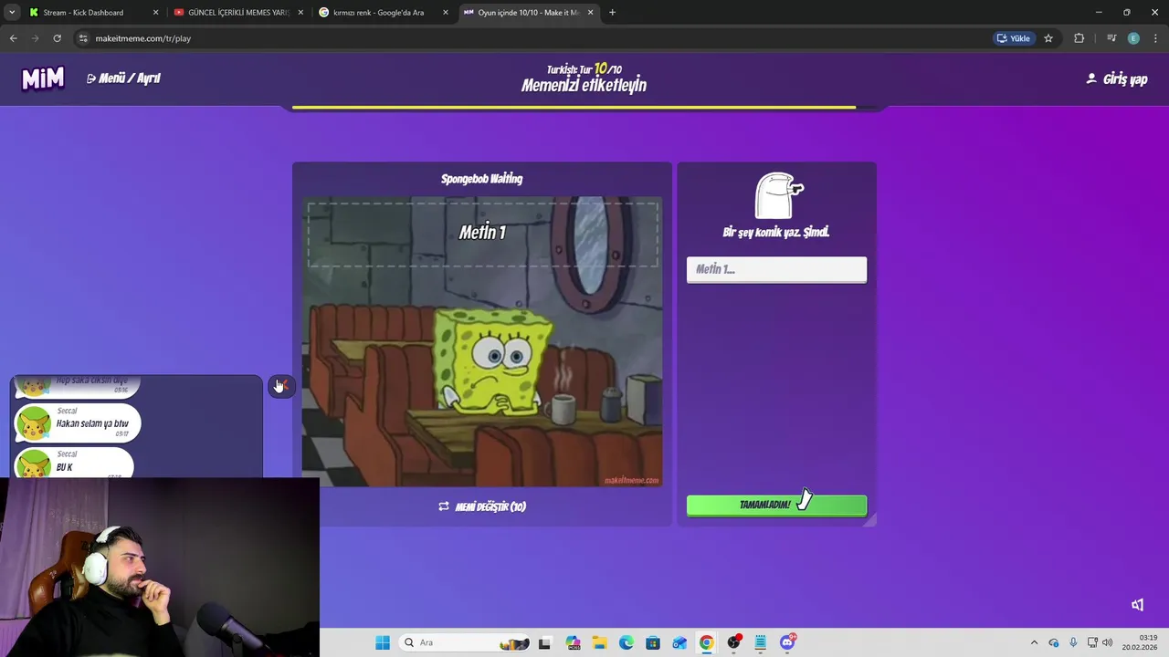Go back in browser history
This screenshot has width=1169, height=657.
point(13,38)
